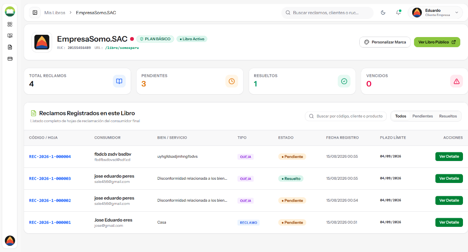This screenshot has height=252, width=468.
Task: Select the Resueltos filter tab
Action: [x=448, y=116]
